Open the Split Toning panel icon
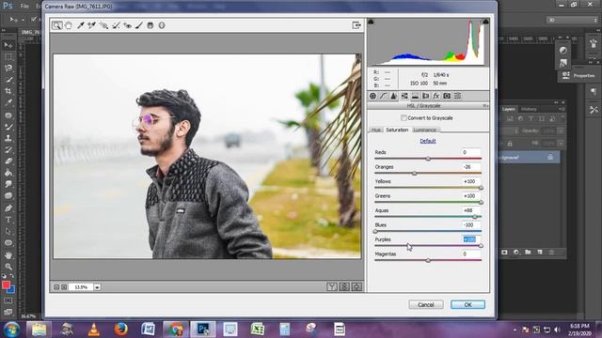Screen dimensions: 602x338 [x=415, y=96]
